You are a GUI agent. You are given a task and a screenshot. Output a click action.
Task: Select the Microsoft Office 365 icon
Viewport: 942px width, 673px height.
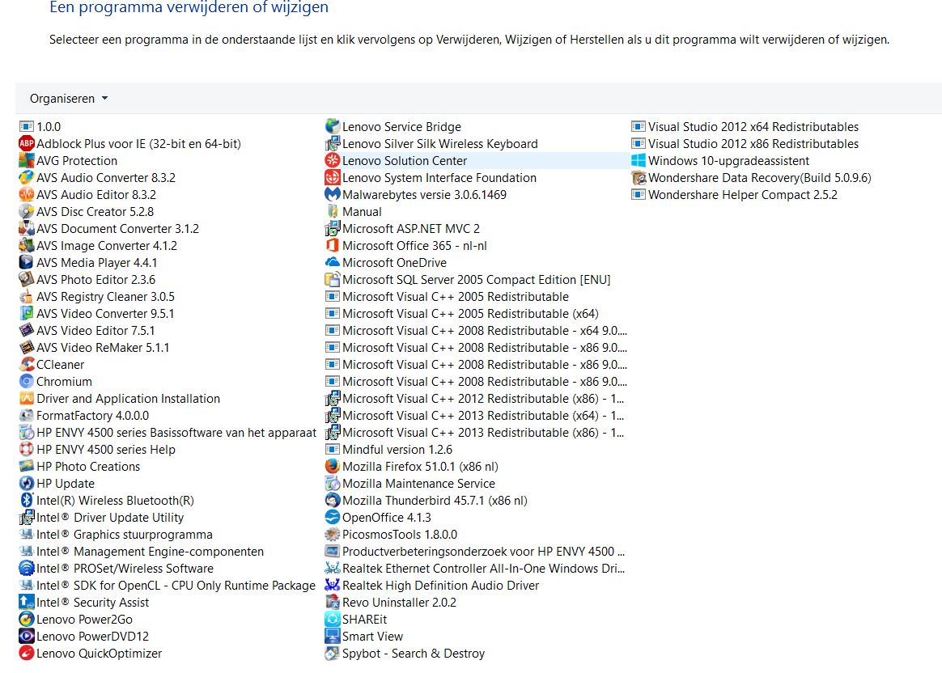(x=333, y=246)
